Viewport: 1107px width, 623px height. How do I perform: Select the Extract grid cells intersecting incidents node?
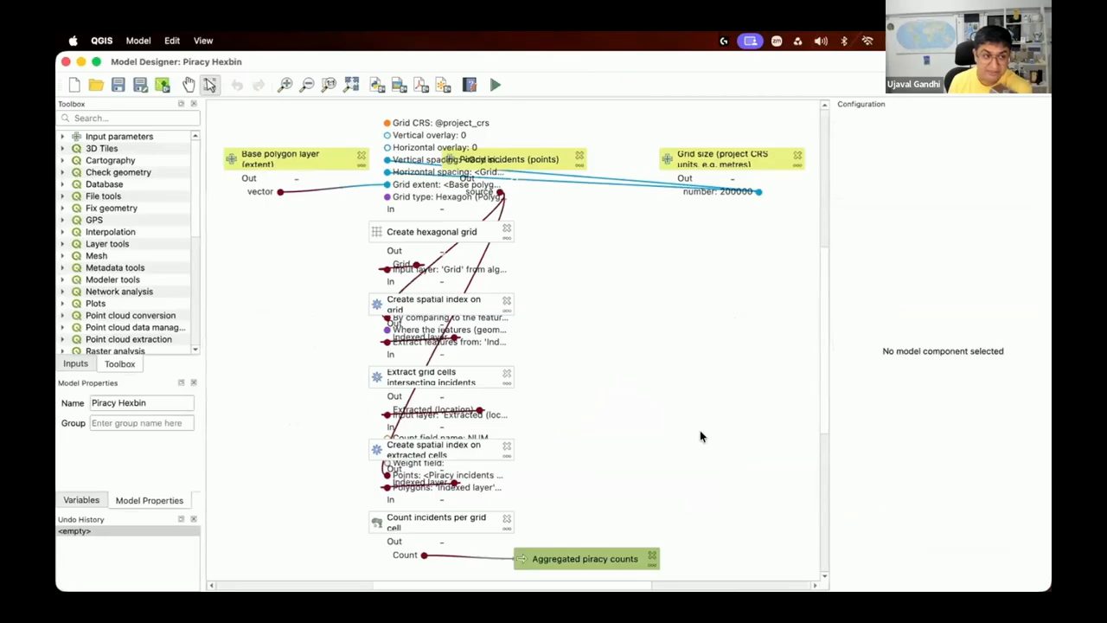pyautogui.click(x=441, y=377)
